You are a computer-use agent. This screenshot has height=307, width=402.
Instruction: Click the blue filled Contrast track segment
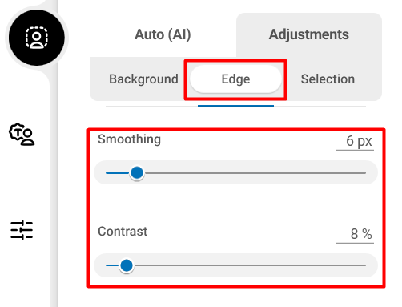coord(112,265)
